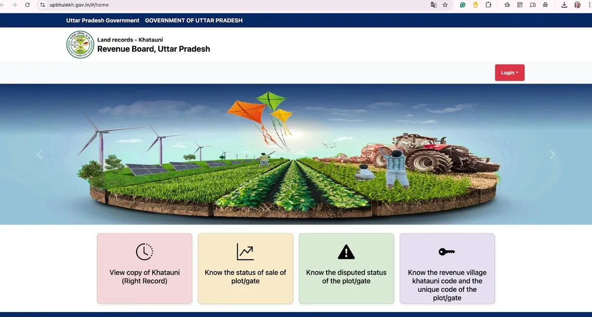The height and width of the screenshot is (317, 592).
Task: Click the clock icon for Khatauni record
Action: pyautogui.click(x=145, y=252)
